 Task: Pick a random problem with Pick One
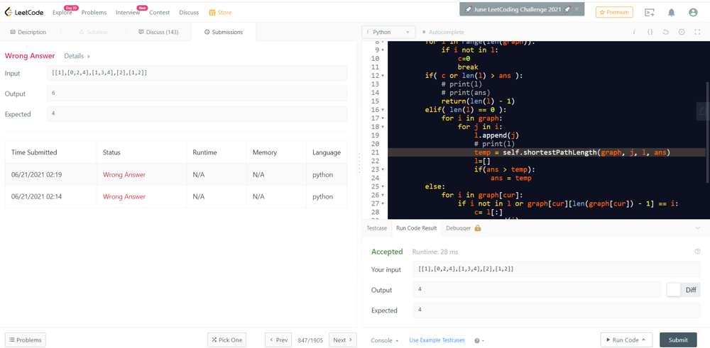(x=227, y=340)
